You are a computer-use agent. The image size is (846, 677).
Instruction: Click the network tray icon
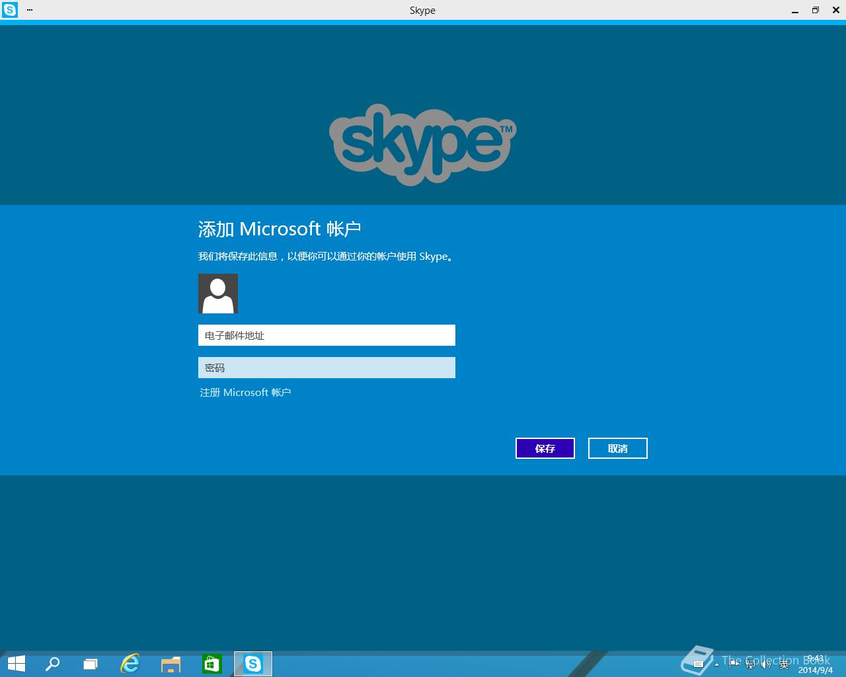(750, 664)
